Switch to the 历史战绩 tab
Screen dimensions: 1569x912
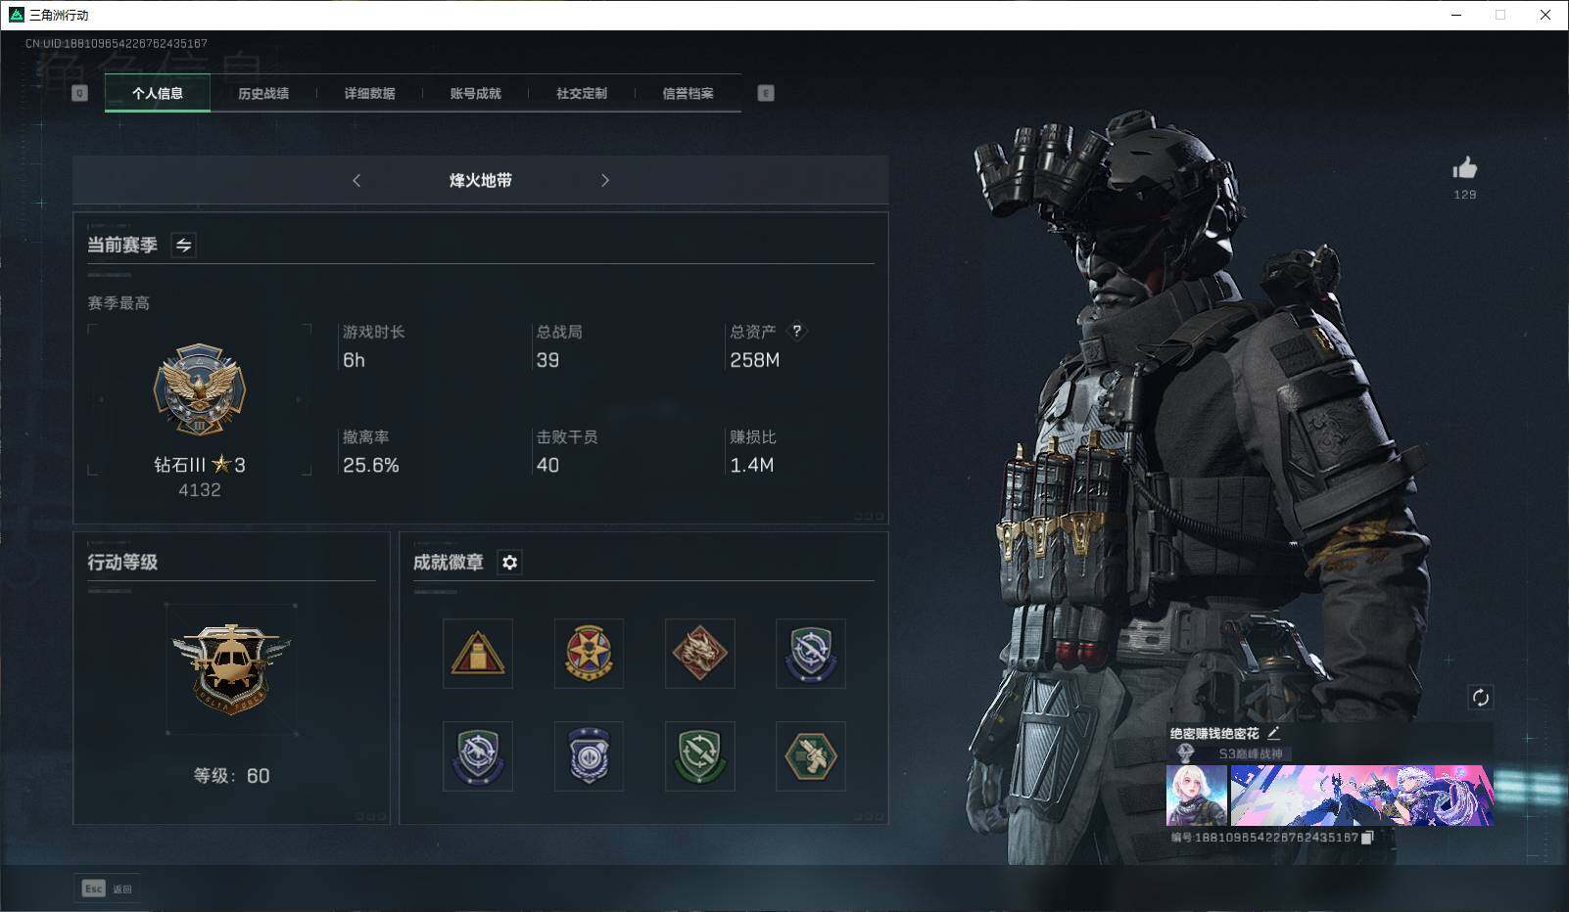[x=263, y=93]
